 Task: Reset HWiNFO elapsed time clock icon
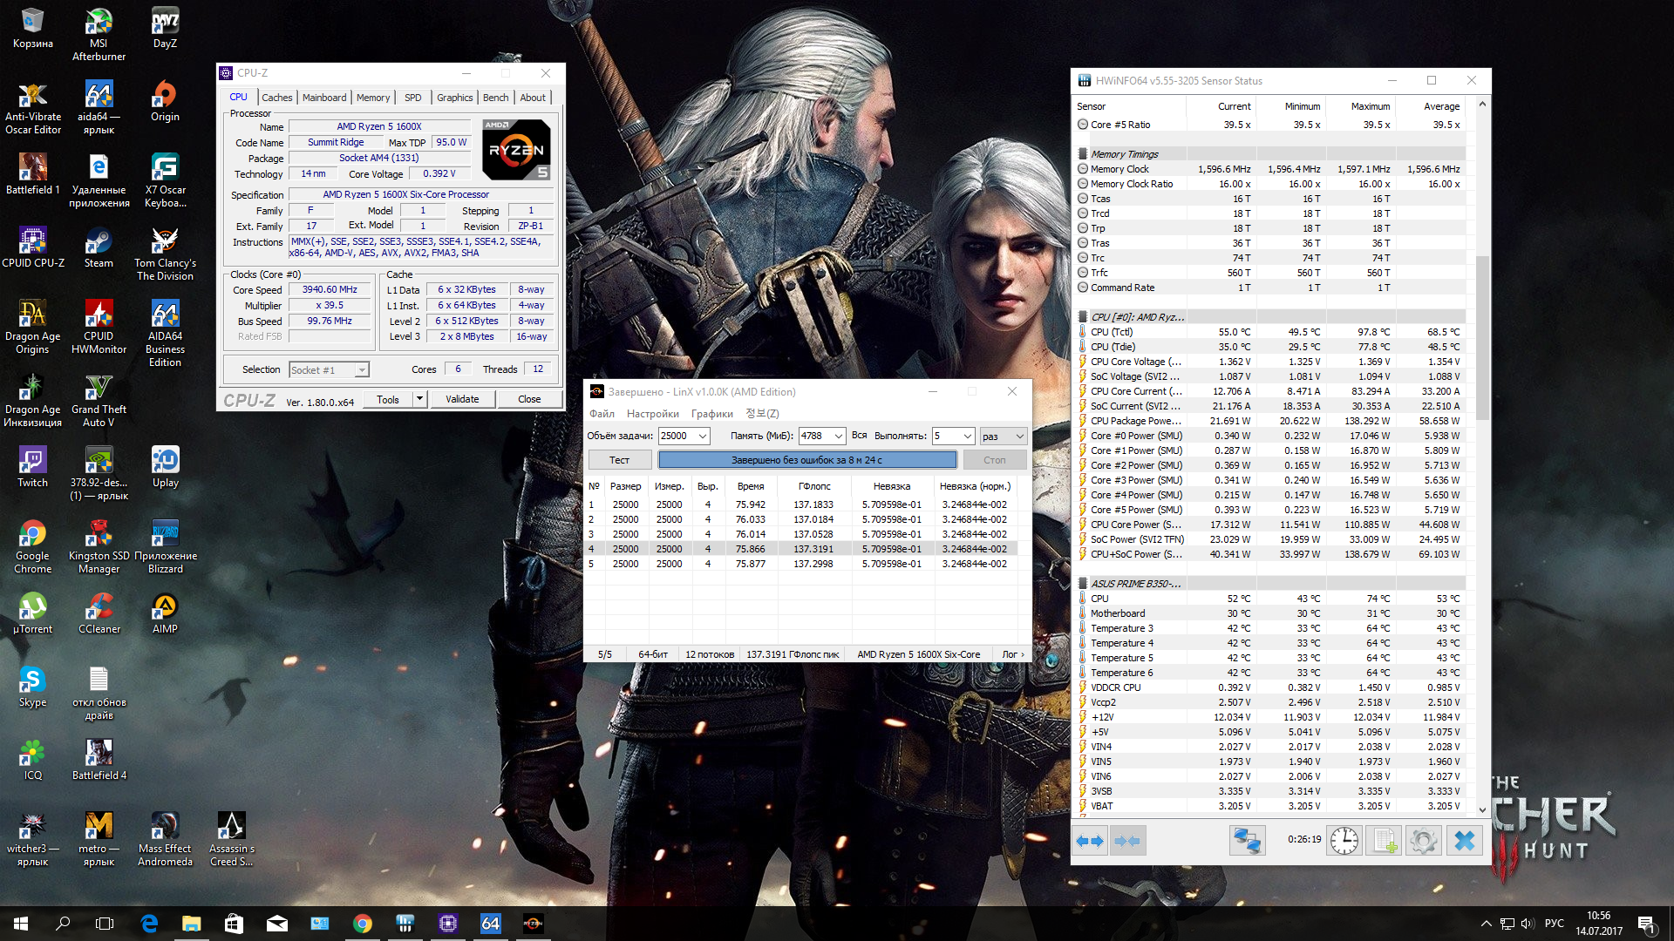tap(1344, 841)
